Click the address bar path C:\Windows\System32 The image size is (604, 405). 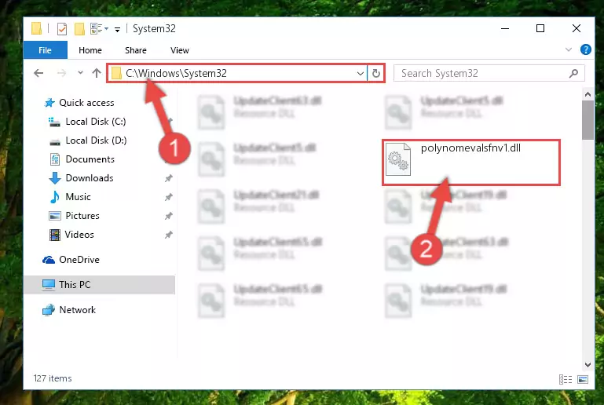pyautogui.click(x=176, y=73)
